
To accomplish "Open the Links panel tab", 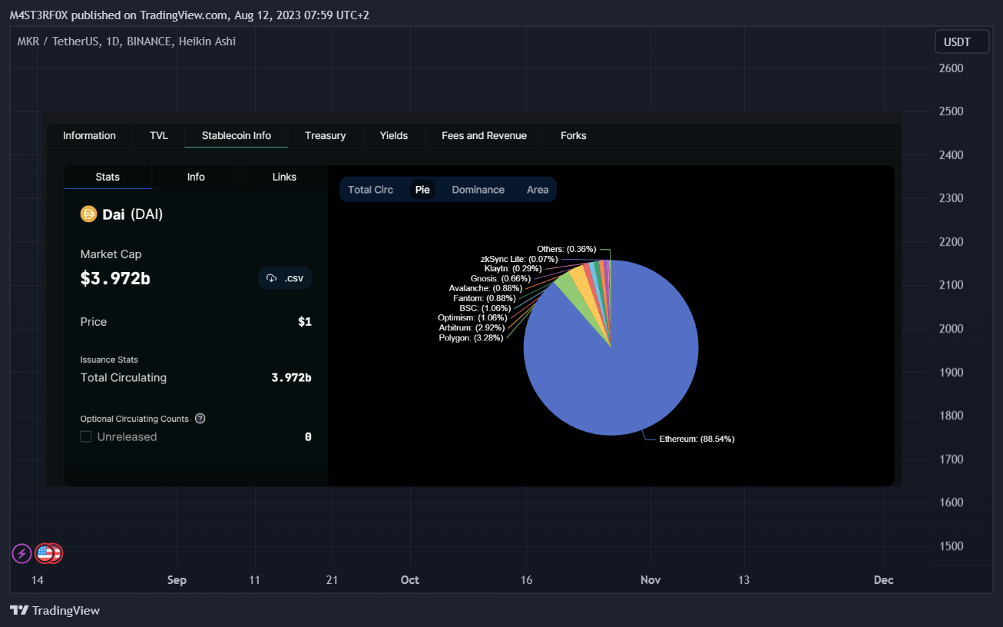I will coord(284,177).
